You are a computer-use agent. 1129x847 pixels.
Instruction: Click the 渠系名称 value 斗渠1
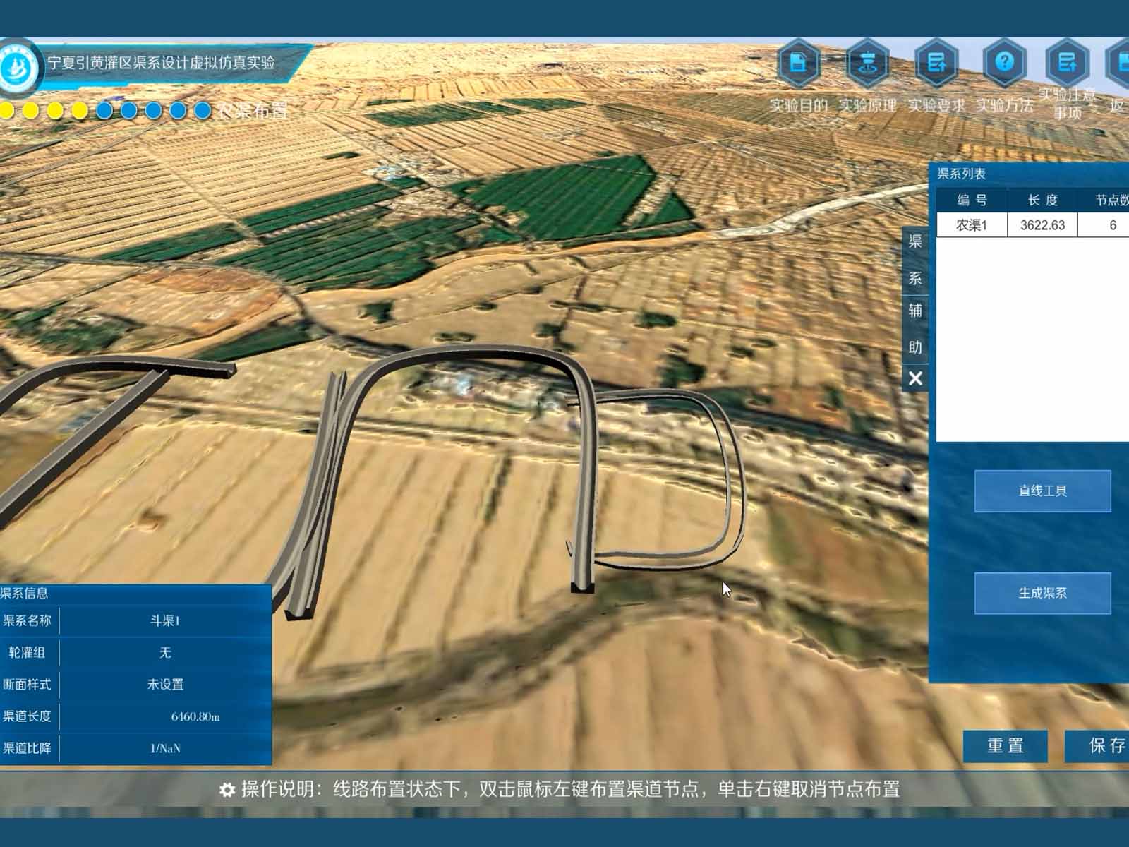tap(165, 621)
